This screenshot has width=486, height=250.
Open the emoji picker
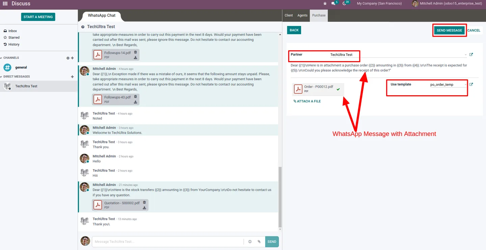(x=250, y=242)
